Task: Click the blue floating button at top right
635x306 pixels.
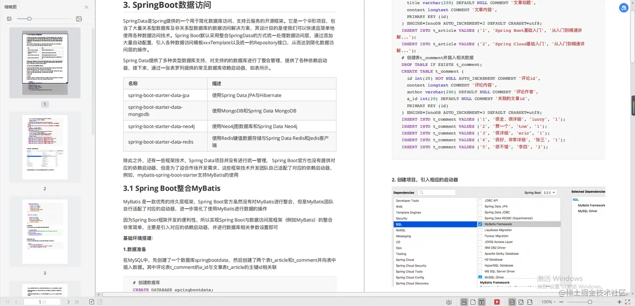Action: coord(623,8)
